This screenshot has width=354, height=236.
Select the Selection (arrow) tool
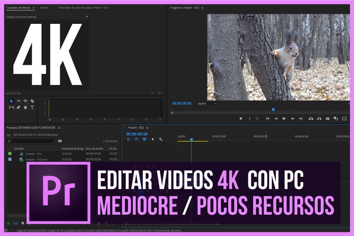[12, 101]
